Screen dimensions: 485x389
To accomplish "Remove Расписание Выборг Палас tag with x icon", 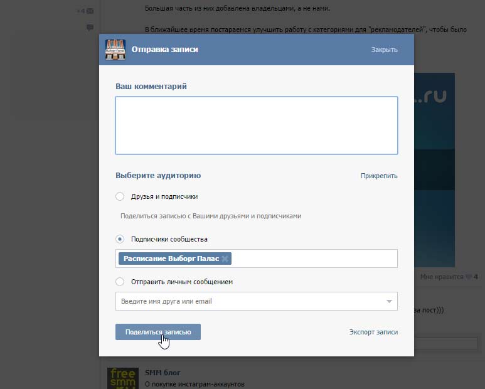I will pyautogui.click(x=225, y=259).
